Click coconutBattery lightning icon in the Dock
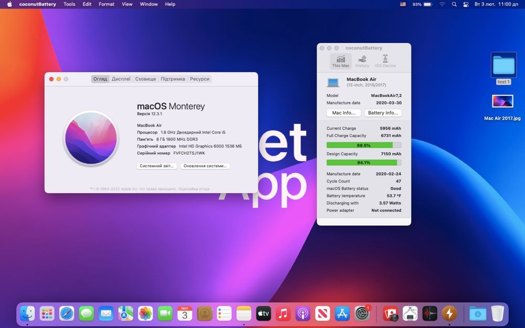This screenshot has height=328, width=525. coord(449,314)
